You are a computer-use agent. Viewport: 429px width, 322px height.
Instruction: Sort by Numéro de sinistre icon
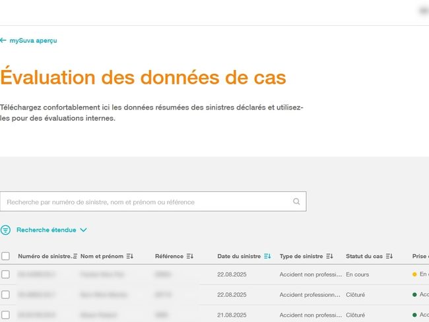(x=75, y=256)
